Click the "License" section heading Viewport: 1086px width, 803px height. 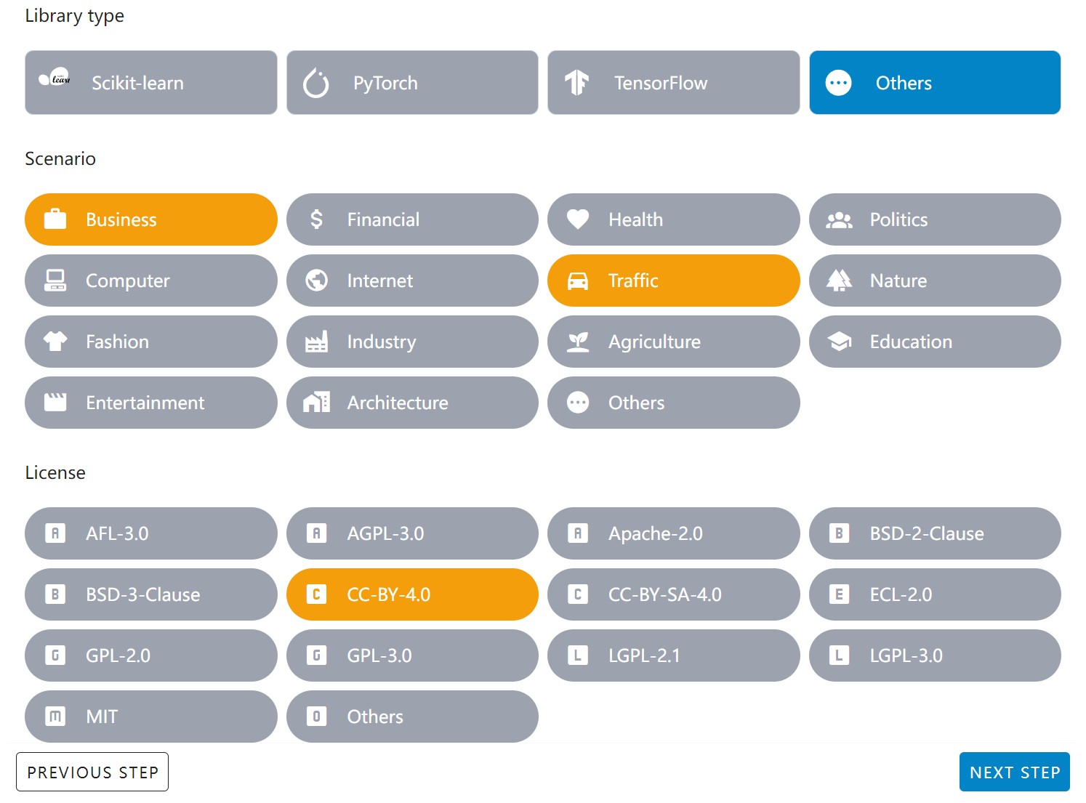click(x=55, y=472)
